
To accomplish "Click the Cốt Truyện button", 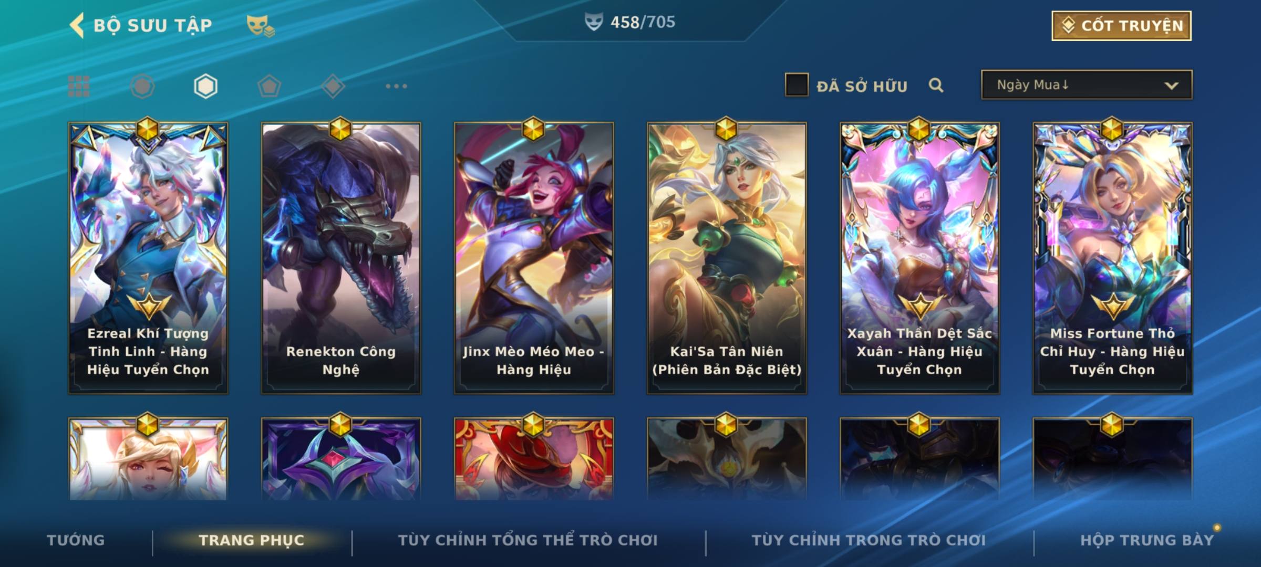I will (1121, 25).
